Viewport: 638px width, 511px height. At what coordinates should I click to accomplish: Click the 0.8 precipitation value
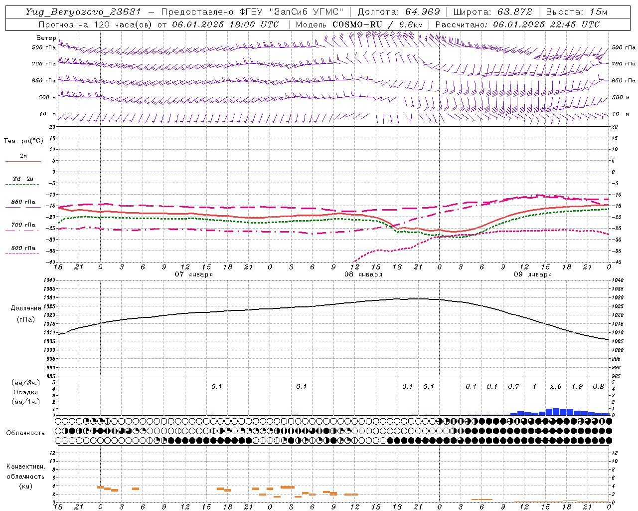tap(598, 386)
